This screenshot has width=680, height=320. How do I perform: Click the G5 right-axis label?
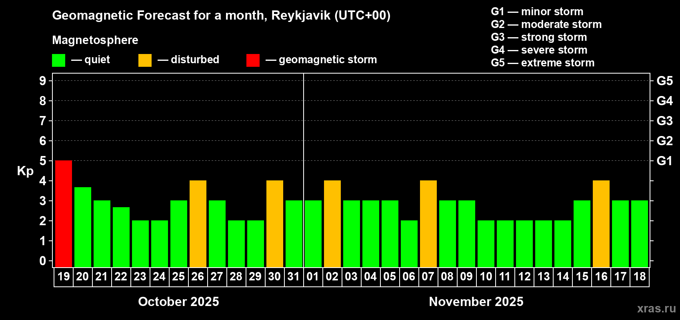point(665,81)
